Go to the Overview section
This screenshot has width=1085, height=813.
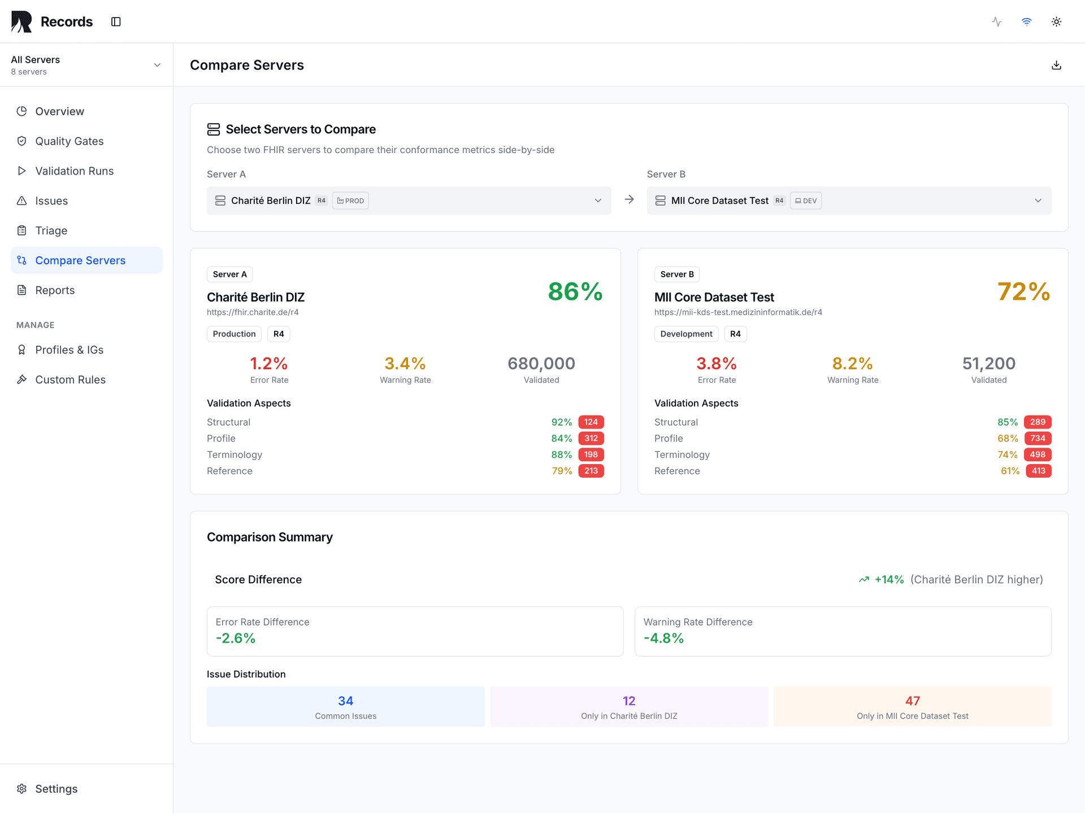click(59, 111)
